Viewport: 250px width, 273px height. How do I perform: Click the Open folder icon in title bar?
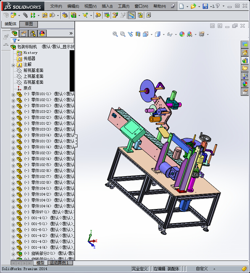click(193, 6)
